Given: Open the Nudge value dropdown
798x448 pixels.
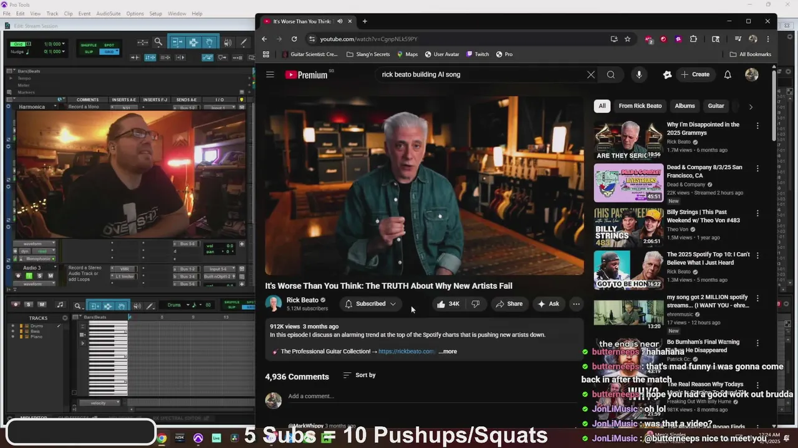Looking at the screenshot, I should click(65, 52).
